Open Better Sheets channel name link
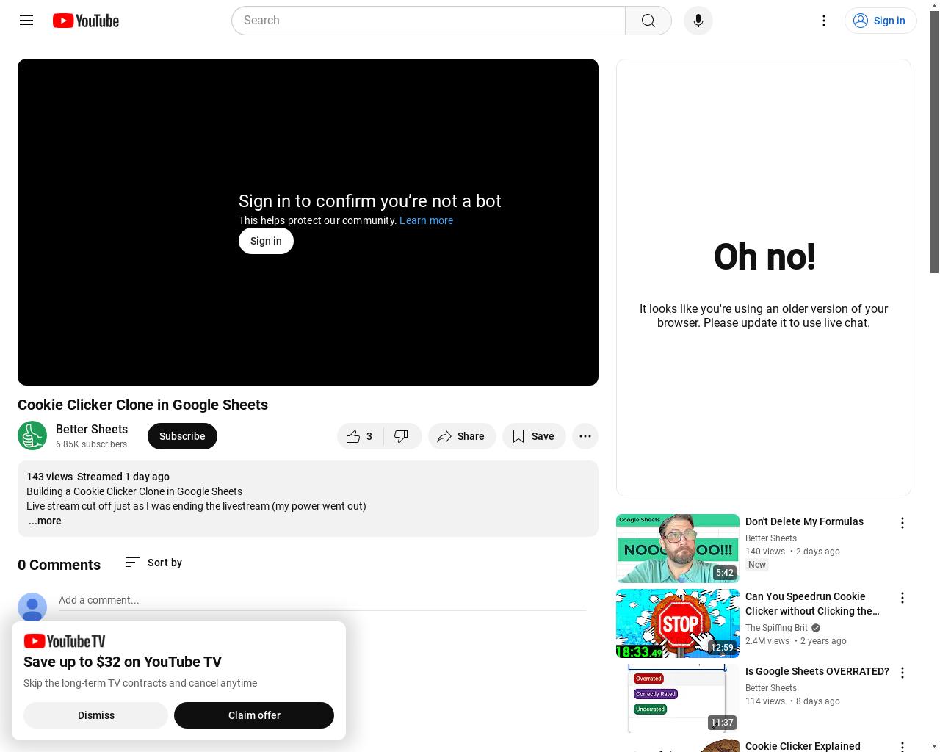This screenshot has width=940, height=752. click(x=92, y=429)
